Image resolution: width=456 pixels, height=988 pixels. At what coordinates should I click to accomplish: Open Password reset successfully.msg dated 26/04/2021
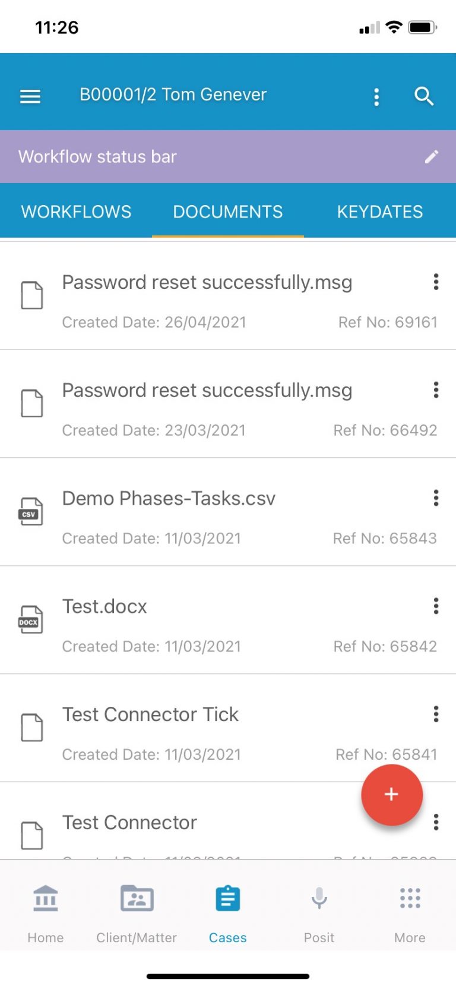[x=207, y=282]
